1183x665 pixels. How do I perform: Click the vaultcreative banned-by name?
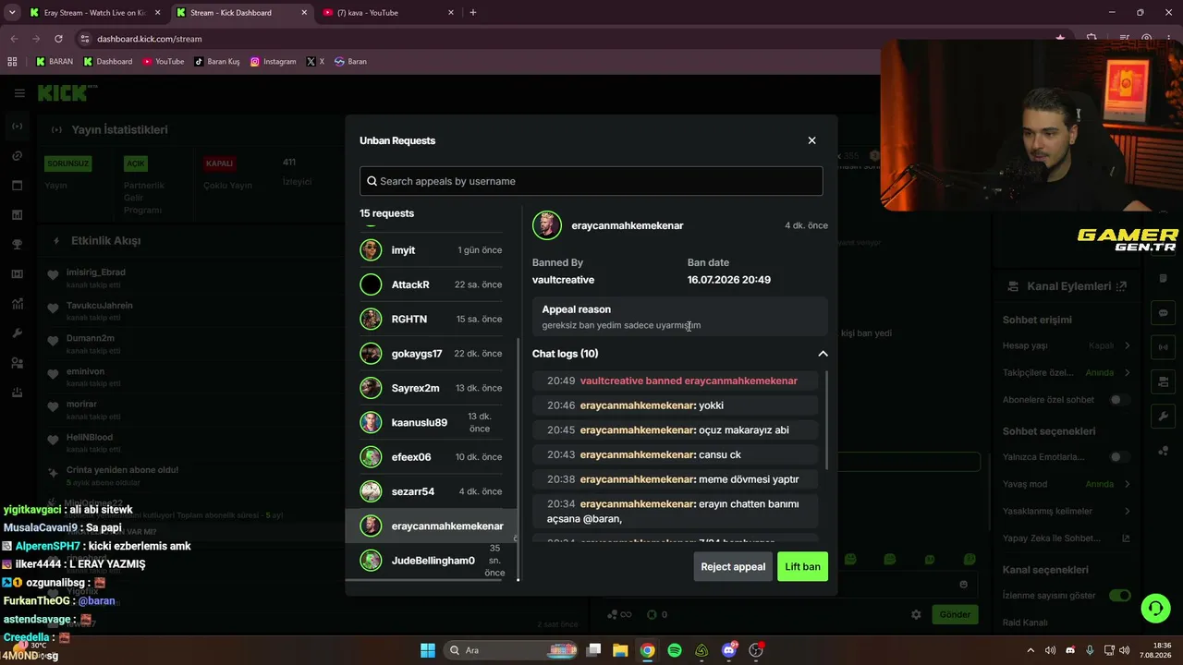(x=563, y=280)
